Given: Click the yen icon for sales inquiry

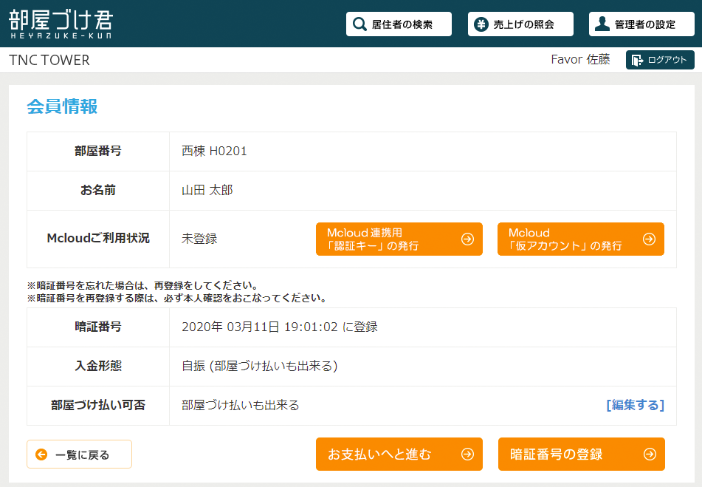Looking at the screenshot, I should point(481,24).
